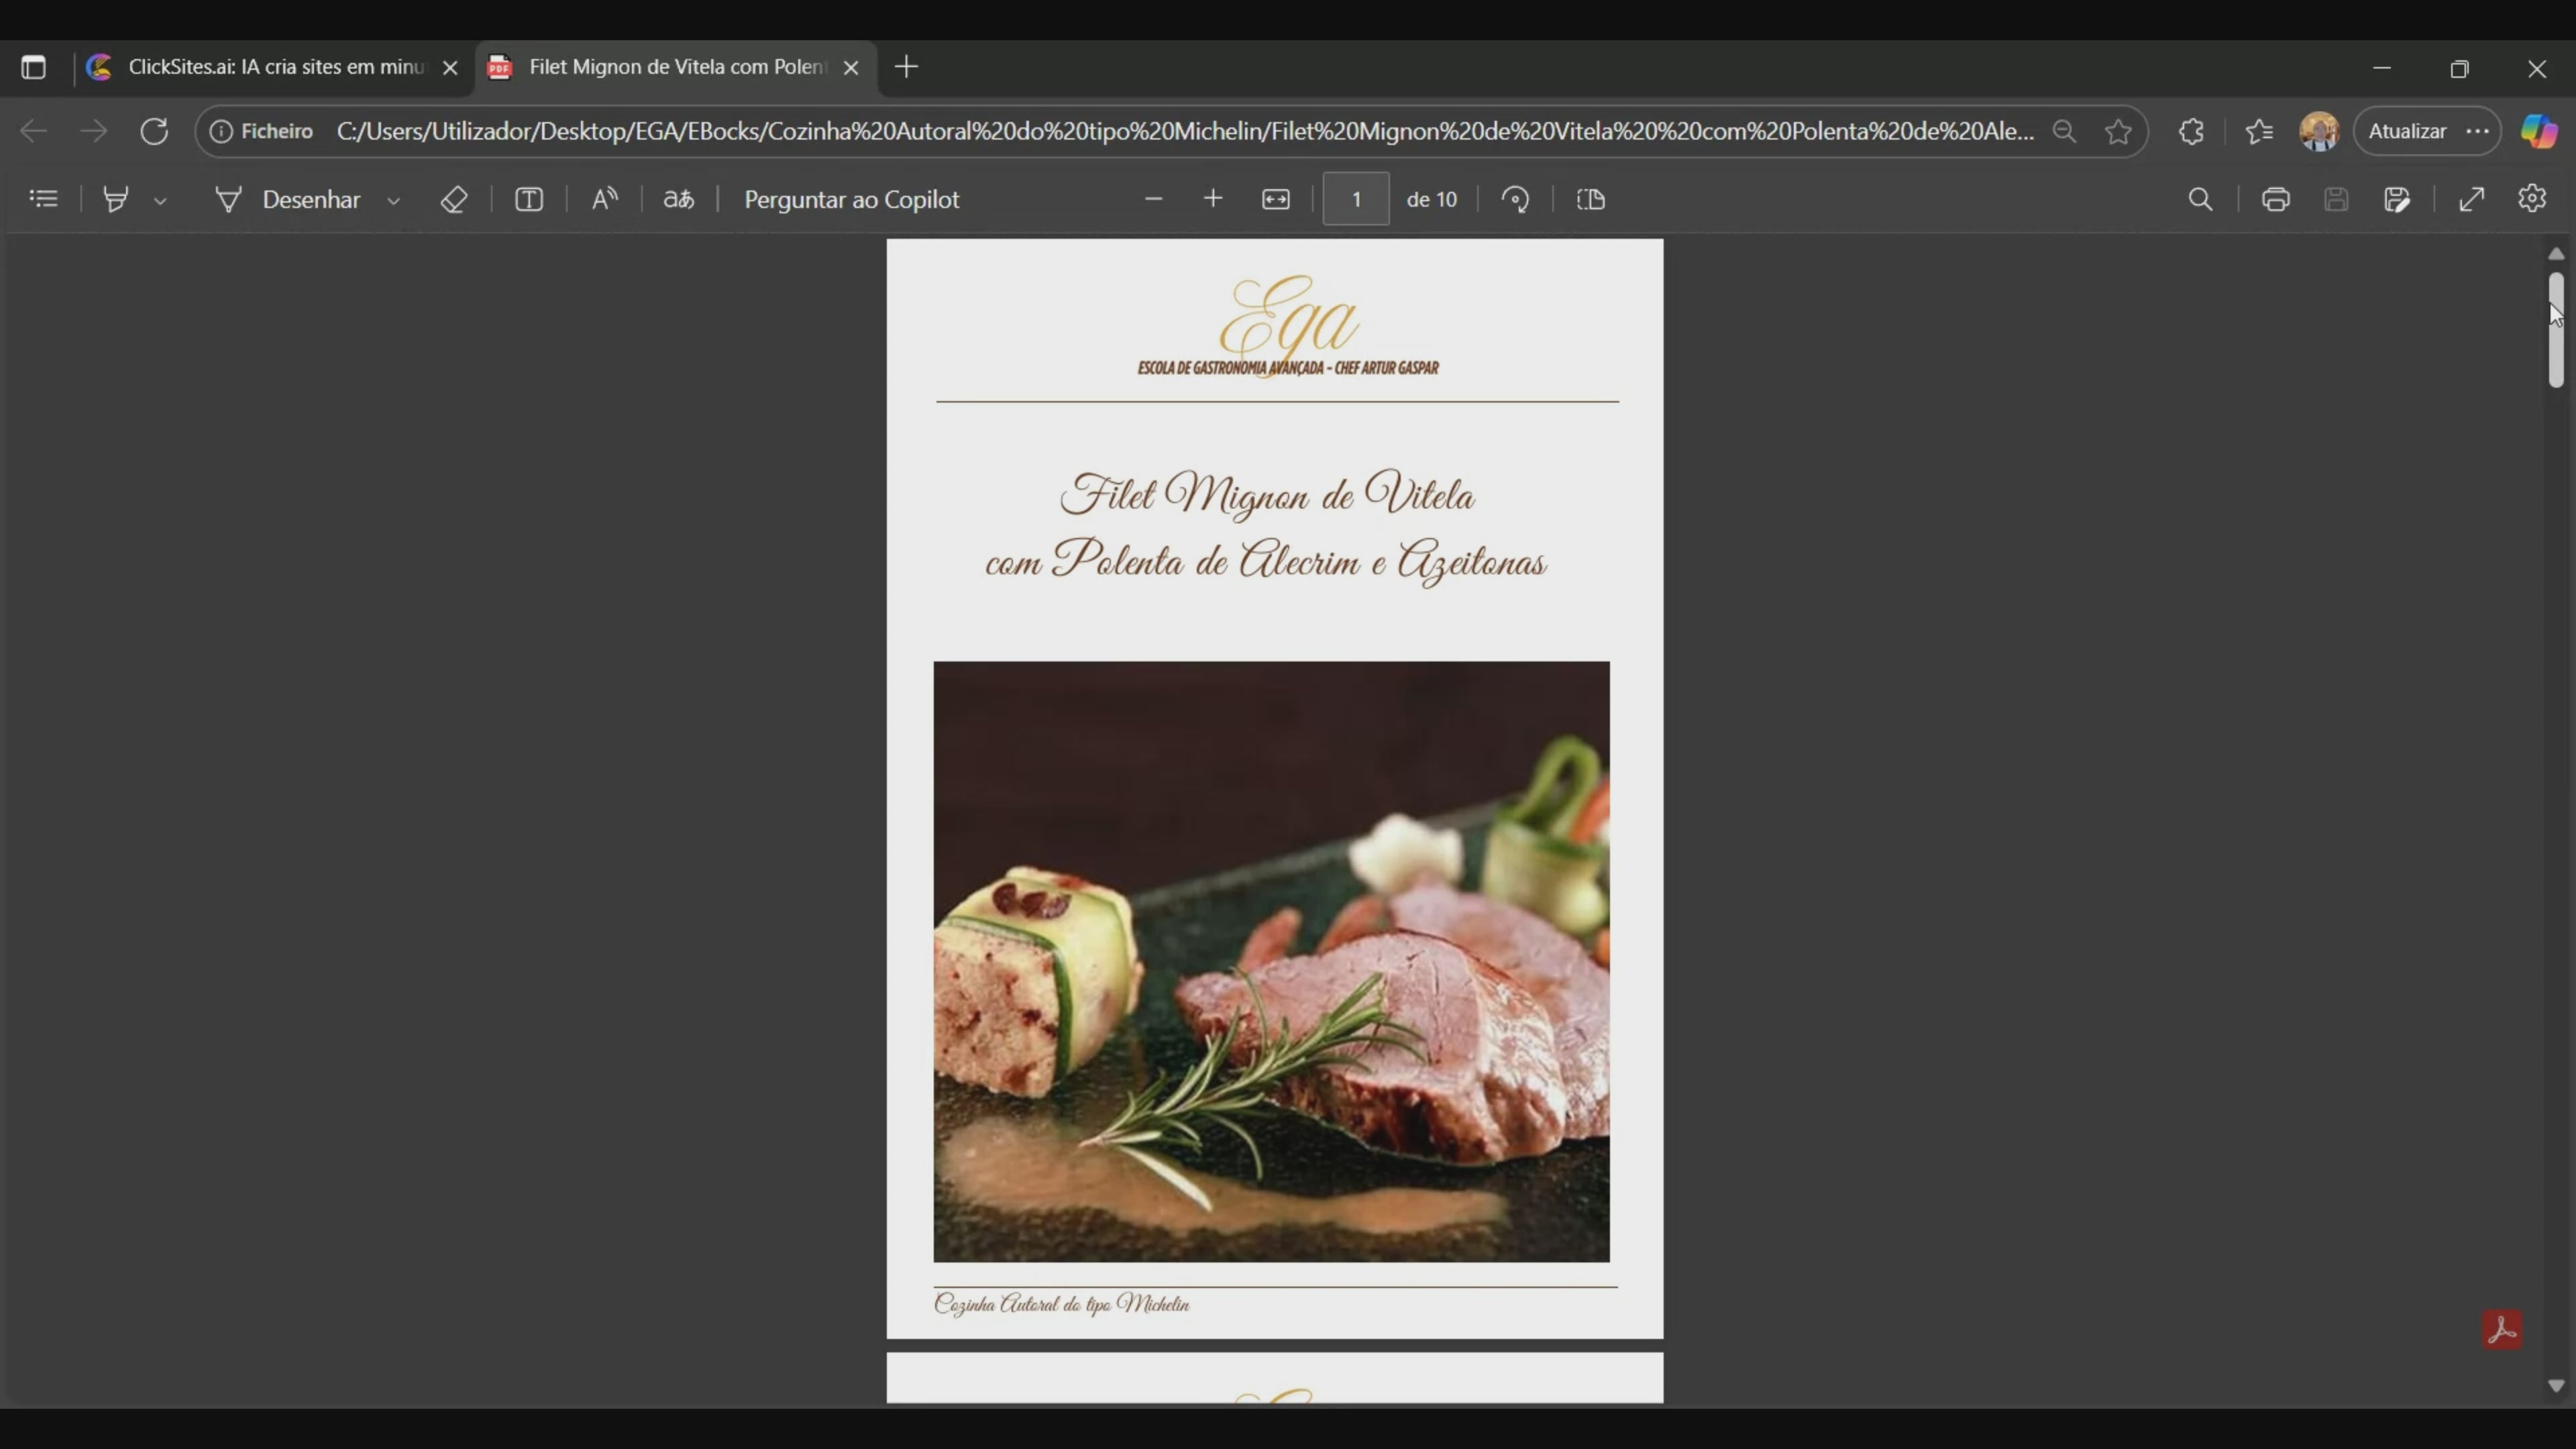Print the PDF document
Image resolution: width=2576 pixels, height=1449 pixels.
[2276, 199]
